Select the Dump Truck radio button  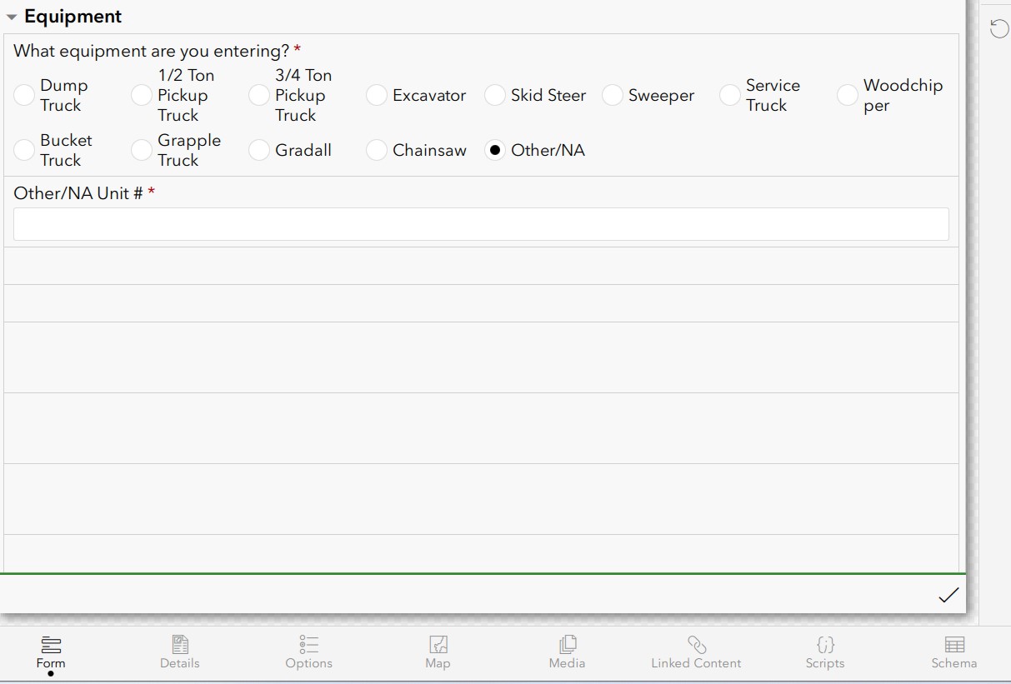tap(24, 96)
